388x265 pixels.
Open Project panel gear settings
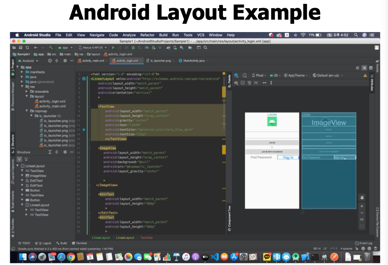point(65,61)
